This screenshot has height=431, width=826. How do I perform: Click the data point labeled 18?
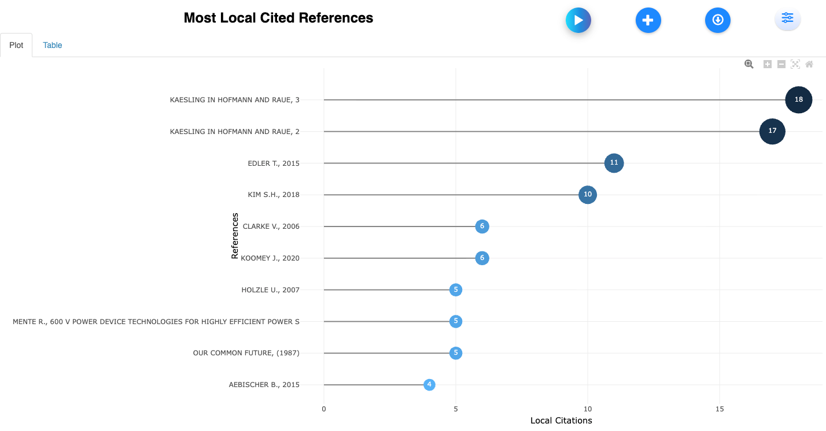pos(798,100)
